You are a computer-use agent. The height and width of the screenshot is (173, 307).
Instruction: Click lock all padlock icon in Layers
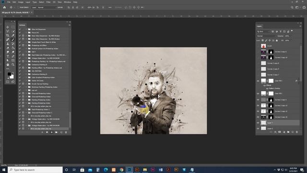[x=277, y=40]
